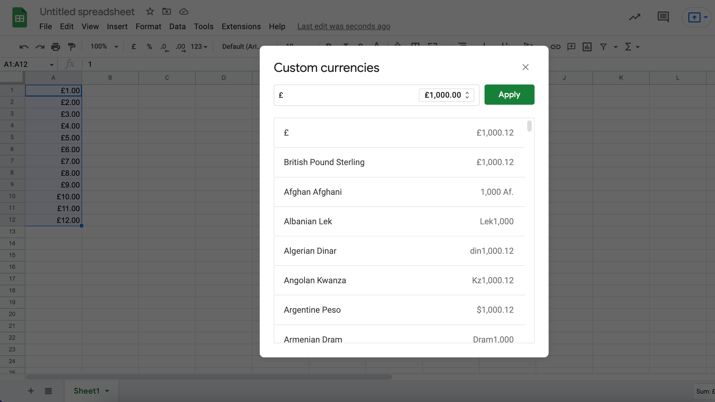
Task: Click the Insert comment icon
Action: tap(571, 47)
